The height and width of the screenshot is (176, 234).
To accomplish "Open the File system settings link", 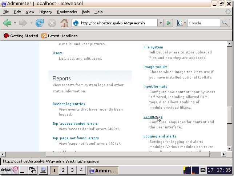I will (x=153, y=47).
